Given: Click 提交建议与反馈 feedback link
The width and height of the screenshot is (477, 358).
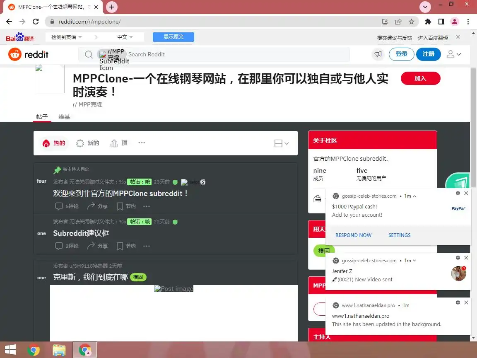Looking at the screenshot, I should click(394, 38).
